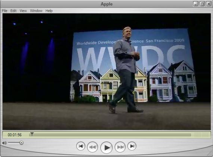Open the File menu
Image resolution: width=213 pixels, height=157 pixels.
(x=4, y=11)
